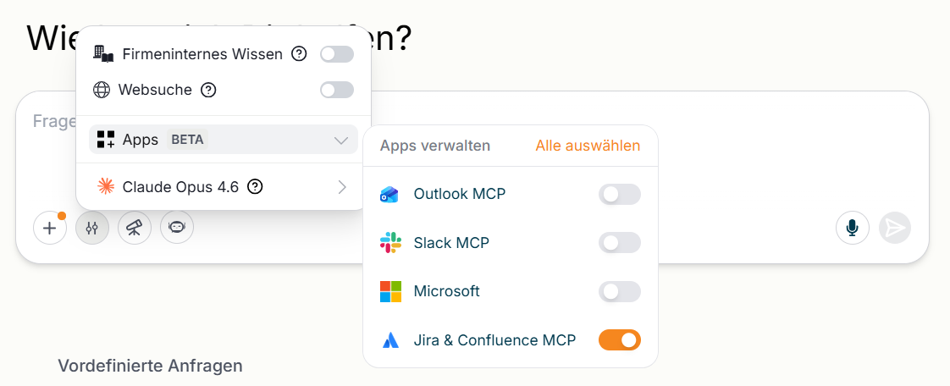Turn on the Websuche switch

click(337, 90)
